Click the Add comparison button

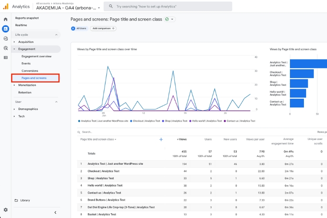103,28
